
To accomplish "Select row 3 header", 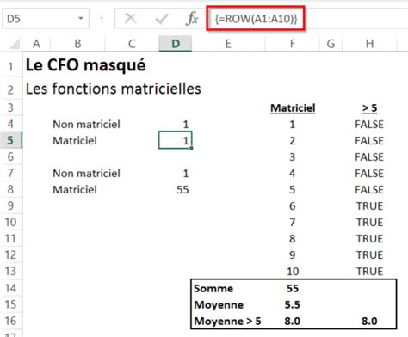I will 10,107.
